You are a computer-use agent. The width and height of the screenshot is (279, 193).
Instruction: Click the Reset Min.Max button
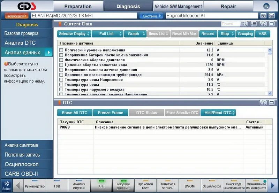(x=184, y=34)
